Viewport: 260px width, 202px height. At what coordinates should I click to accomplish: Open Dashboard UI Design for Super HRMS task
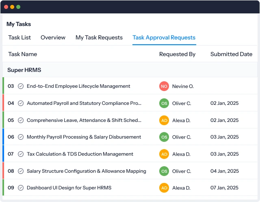[69, 188]
